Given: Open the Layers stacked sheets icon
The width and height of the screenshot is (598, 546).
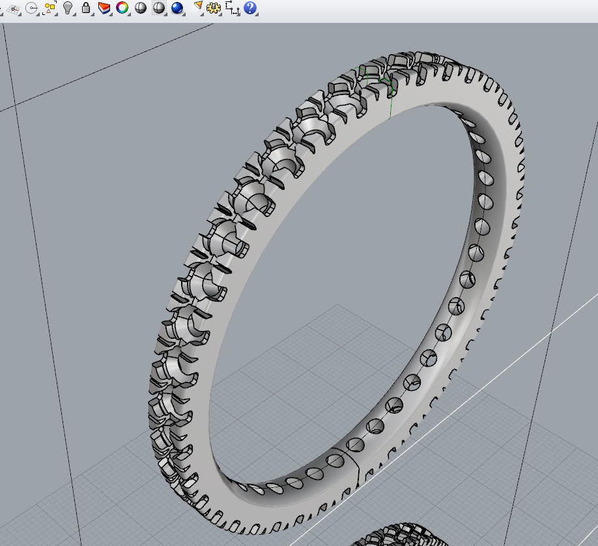Looking at the screenshot, I should coord(104,8).
